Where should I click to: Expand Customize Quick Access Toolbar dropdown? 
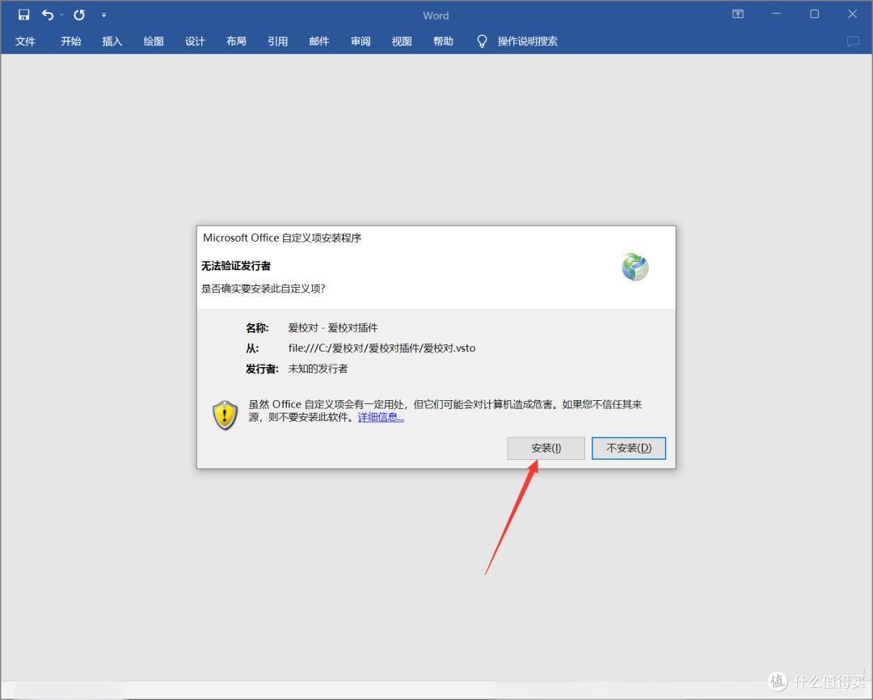pos(103,15)
